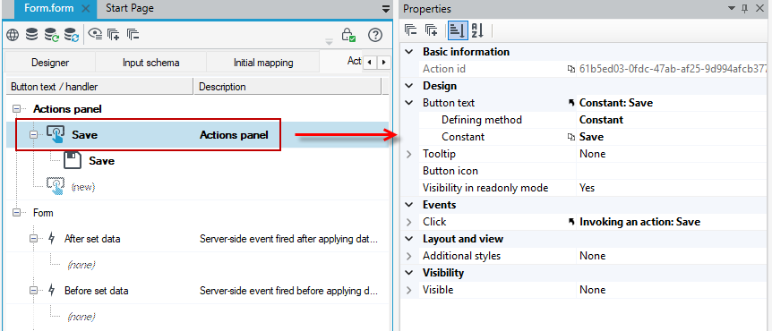This screenshot has height=331, width=772.
Task: Click the eye preview icon in toolbar
Action: tap(95, 34)
